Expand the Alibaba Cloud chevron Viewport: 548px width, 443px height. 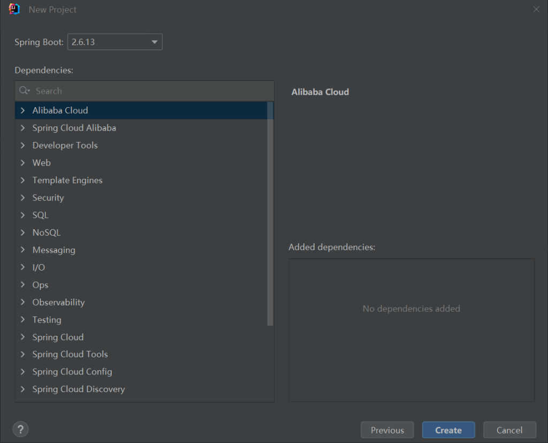point(22,110)
